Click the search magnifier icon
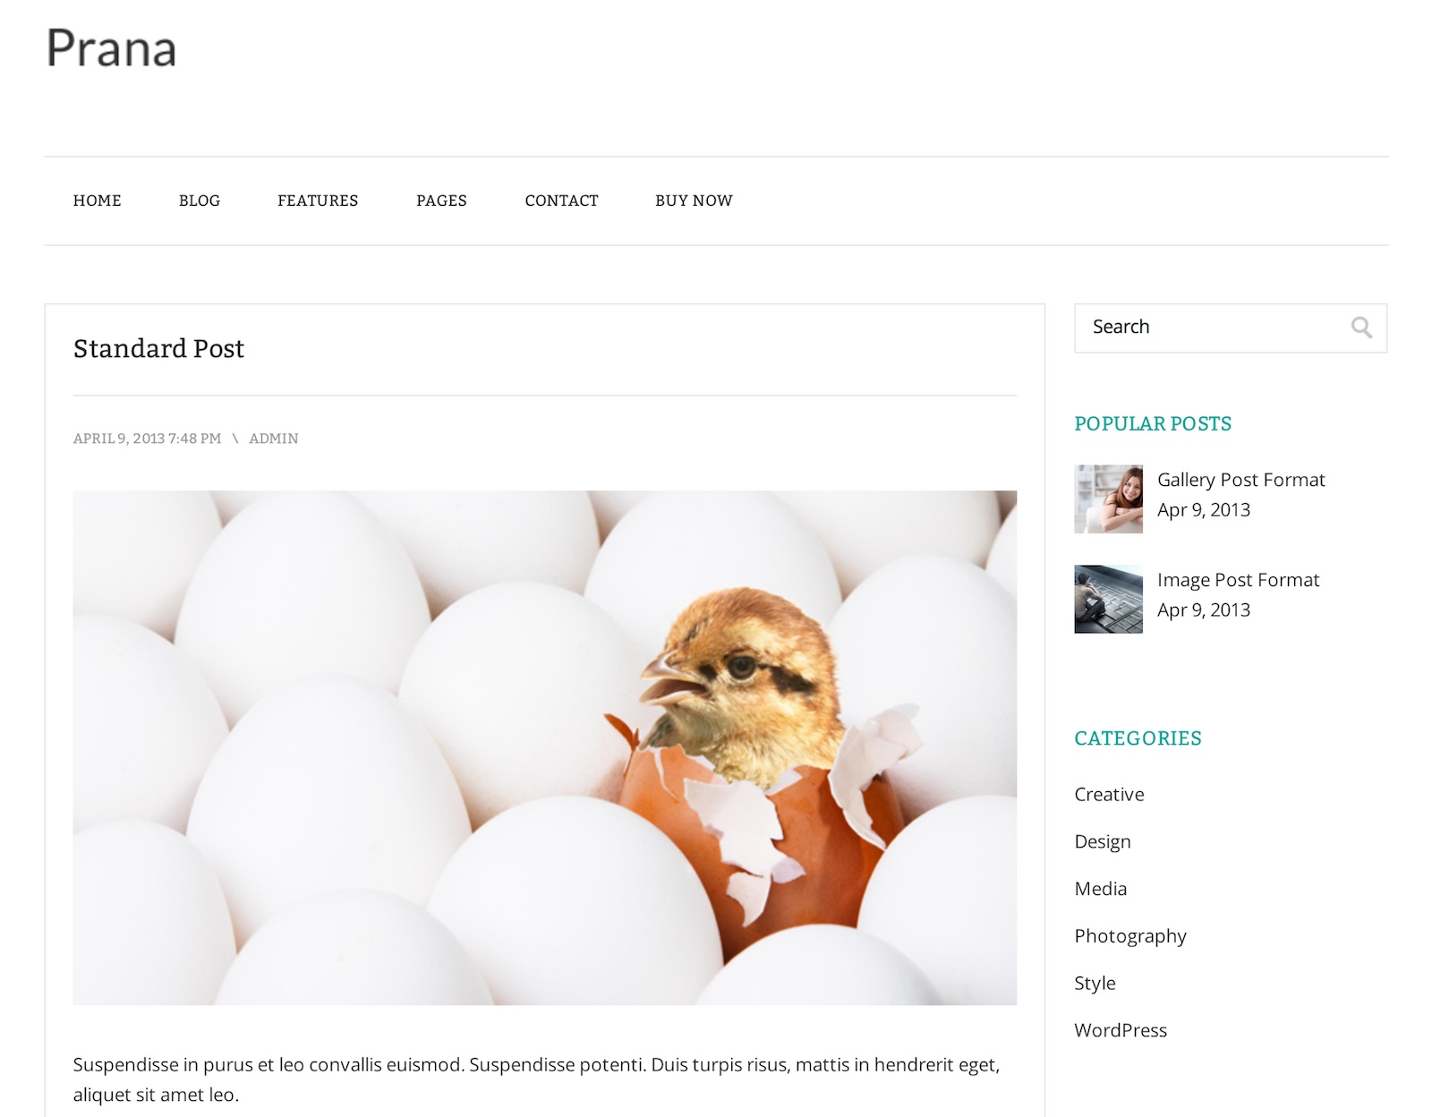Screen dimensions: 1432x1117 1361,328
